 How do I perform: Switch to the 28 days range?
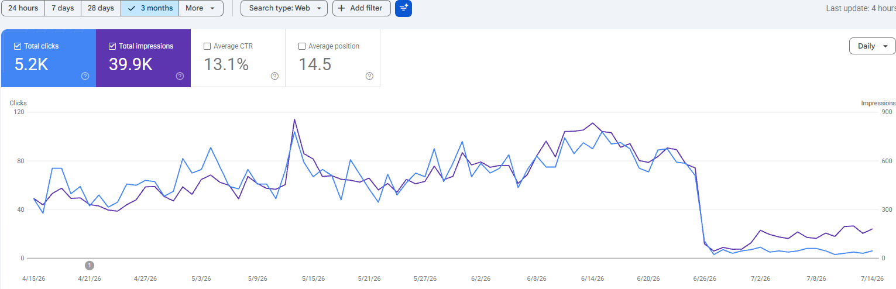(101, 8)
